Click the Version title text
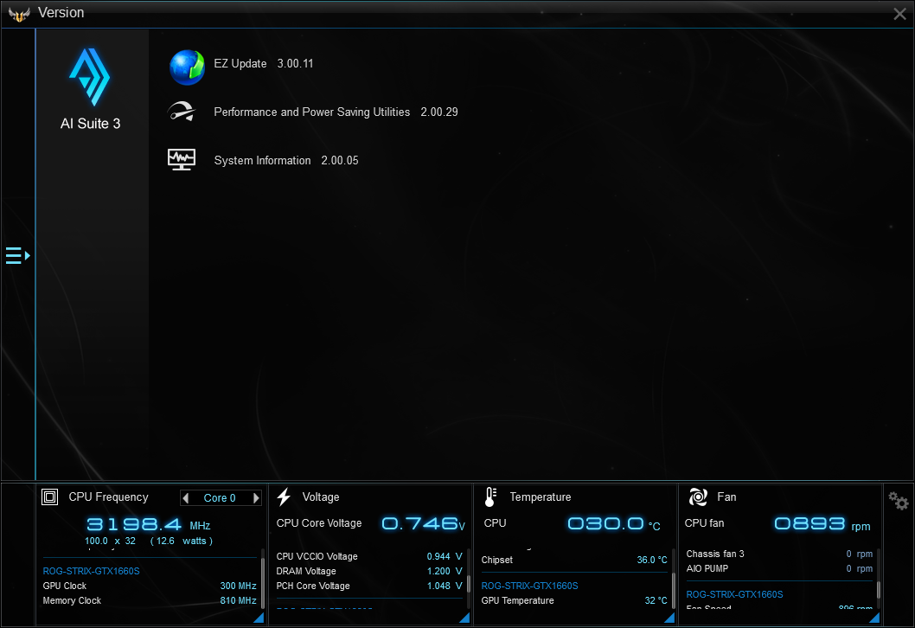 tap(61, 12)
